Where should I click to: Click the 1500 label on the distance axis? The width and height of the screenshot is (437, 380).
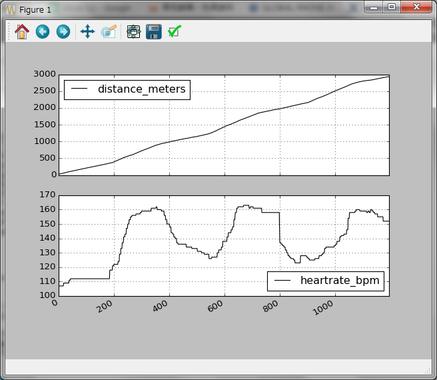(x=45, y=125)
